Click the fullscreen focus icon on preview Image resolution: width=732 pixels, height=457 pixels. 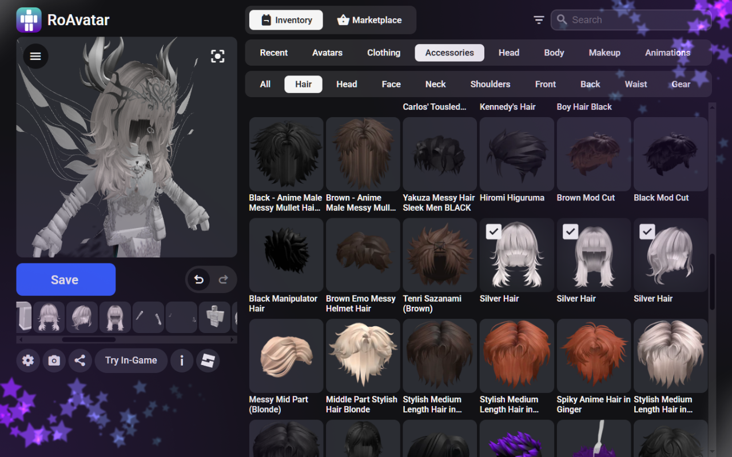(217, 56)
